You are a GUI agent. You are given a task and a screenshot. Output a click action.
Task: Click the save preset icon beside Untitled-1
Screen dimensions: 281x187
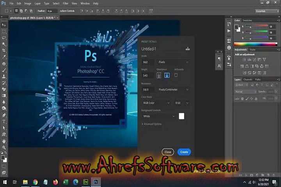pos(188,49)
